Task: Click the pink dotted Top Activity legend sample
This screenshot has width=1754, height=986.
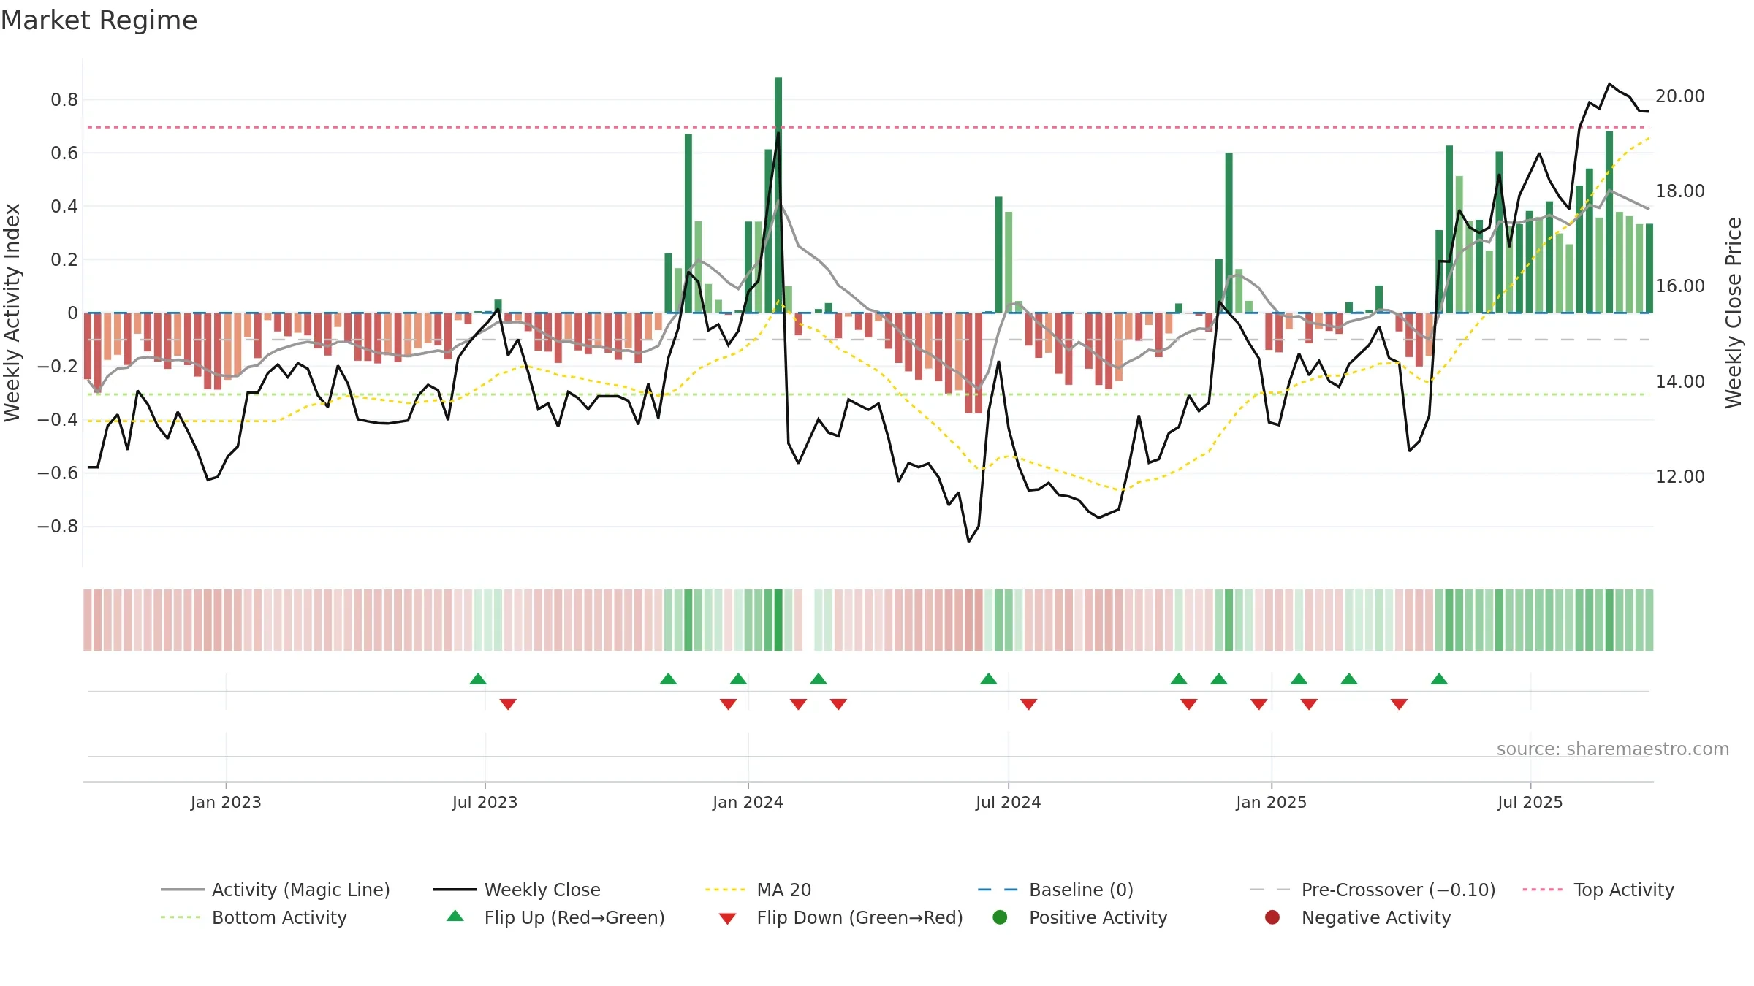Action: tap(1543, 890)
